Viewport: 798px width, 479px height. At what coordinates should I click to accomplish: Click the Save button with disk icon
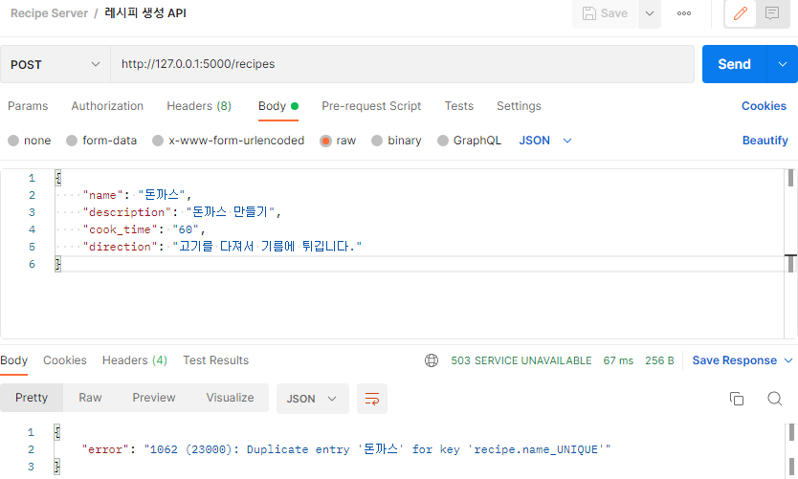click(x=605, y=13)
